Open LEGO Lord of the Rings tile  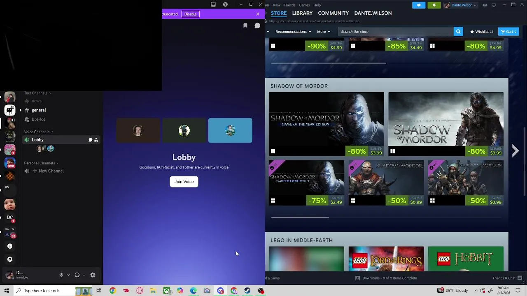coord(386,259)
